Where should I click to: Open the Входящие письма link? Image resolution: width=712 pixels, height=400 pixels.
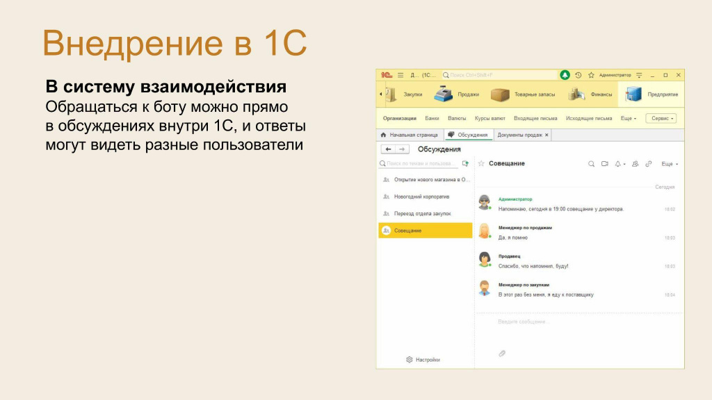click(x=535, y=118)
